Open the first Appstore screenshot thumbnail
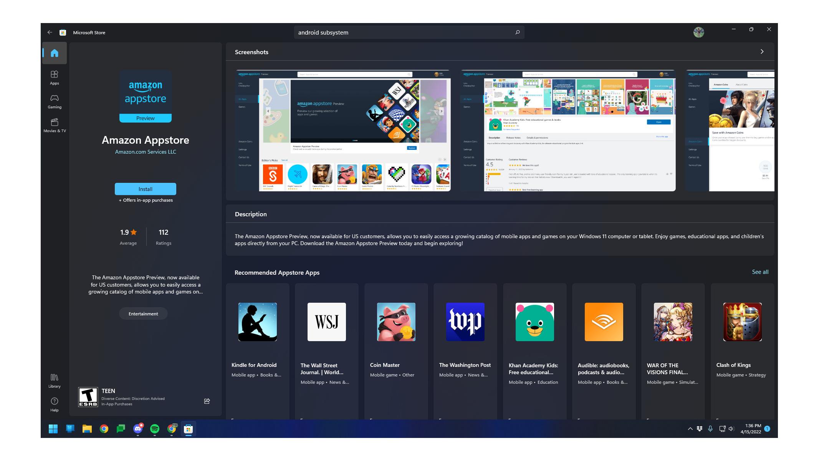This screenshot has width=819, height=461. [343, 131]
